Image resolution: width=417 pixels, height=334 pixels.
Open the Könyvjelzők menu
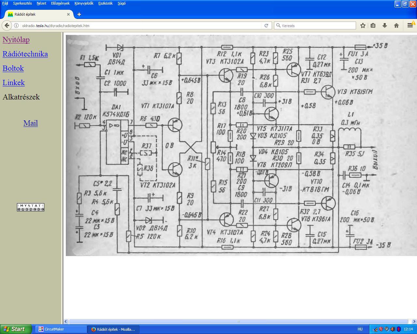pos(84,3)
